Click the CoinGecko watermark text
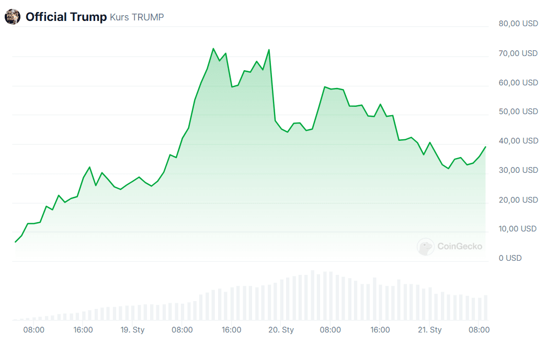Image resolution: width=546 pixels, height=344 pixels. coord(460,246)
